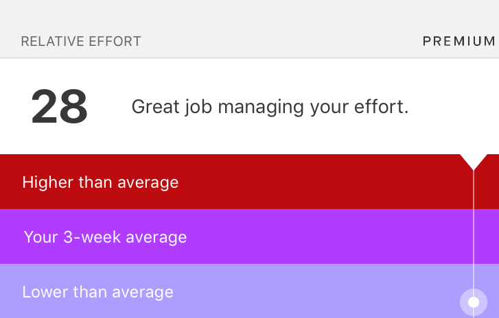Screen dimensions: 499x318
Task: Open the PREMIUM label
Action: coord(459,41)
